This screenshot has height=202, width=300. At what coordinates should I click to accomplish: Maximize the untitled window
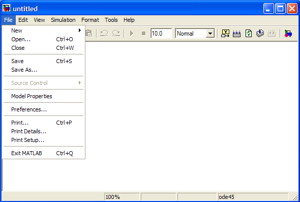[x=280, y=9]
